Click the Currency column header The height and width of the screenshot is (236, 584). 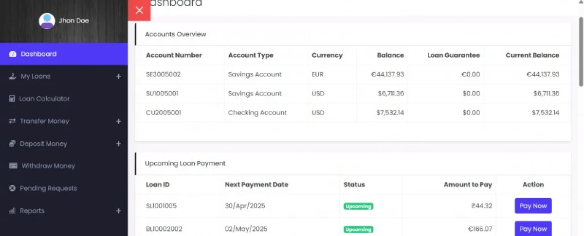327,55
